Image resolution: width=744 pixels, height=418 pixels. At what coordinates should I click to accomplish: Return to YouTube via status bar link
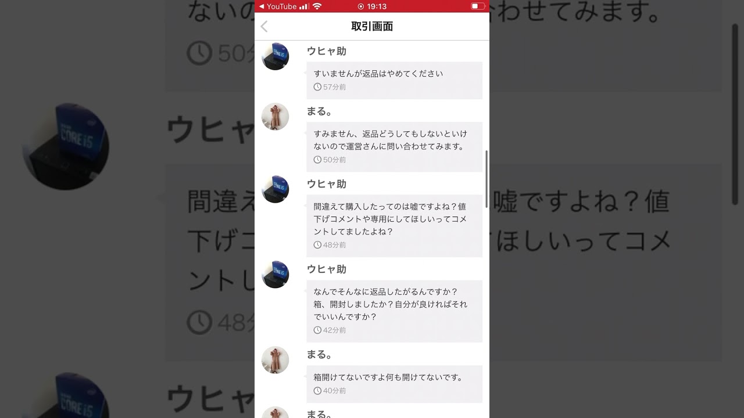pyautogui.click(x=278, y=6)
